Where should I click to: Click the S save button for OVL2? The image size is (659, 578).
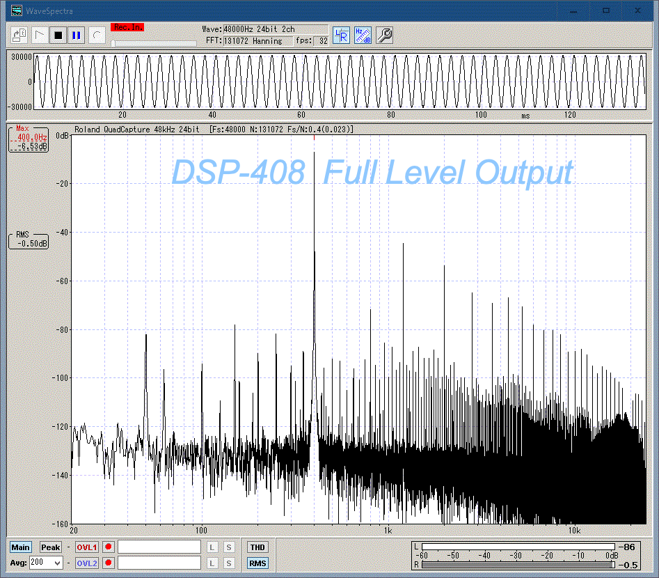[x=229, y=563]
